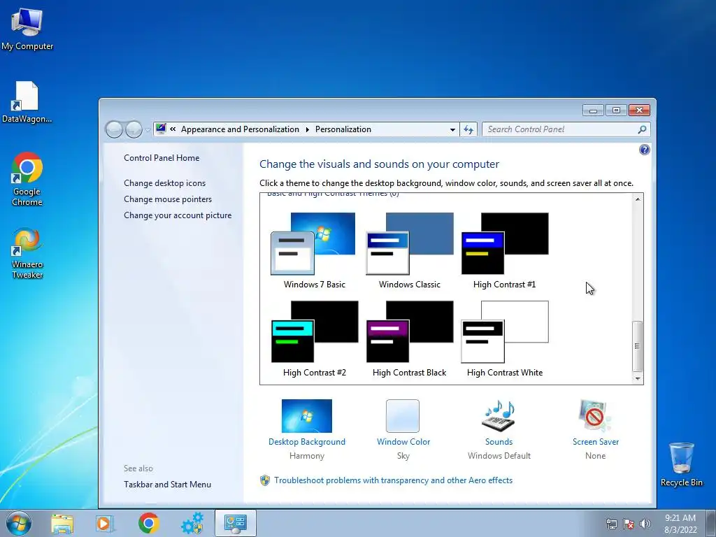
Task: Apply the High Contrast #2 theme
Action: (x=314, y=339)
